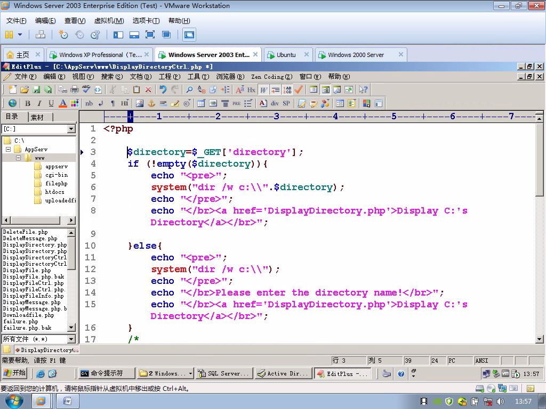Open the 所有文件 (*.*) filter dropdown
This screenshot has width=546, height=409.
(71, 339)
